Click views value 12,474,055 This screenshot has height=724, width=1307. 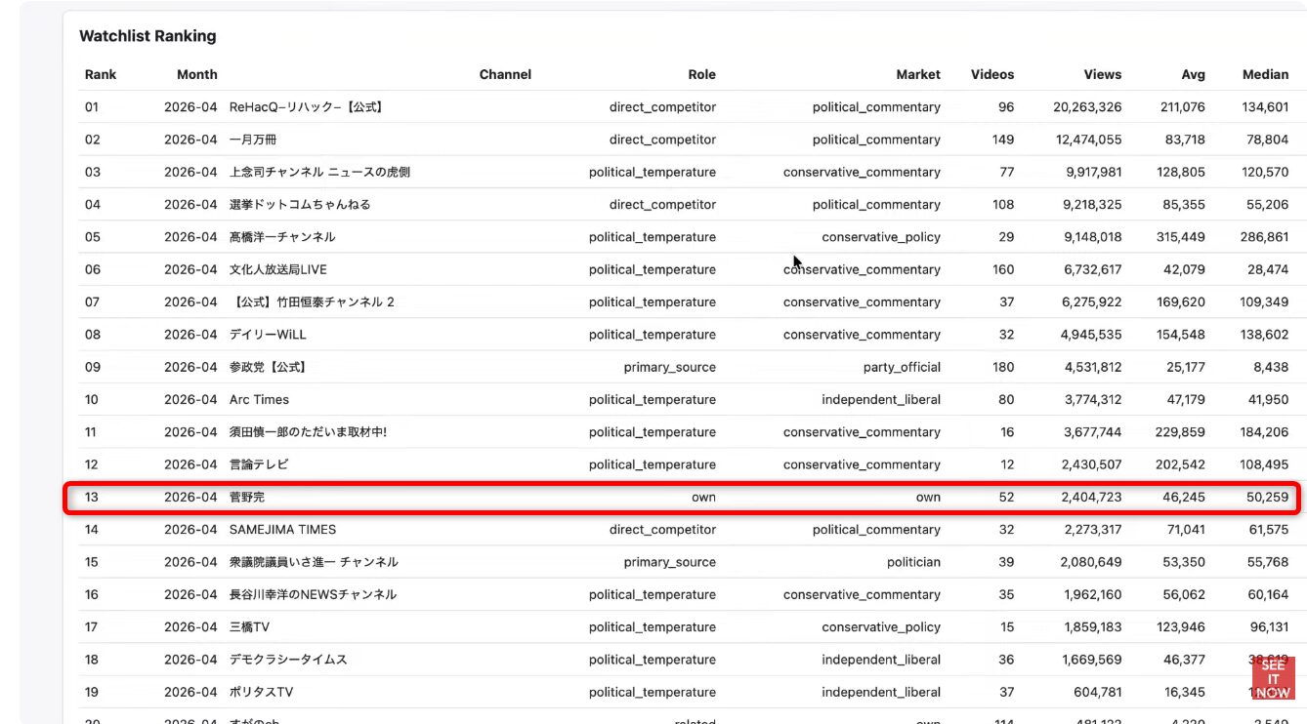coord(1088,140)
